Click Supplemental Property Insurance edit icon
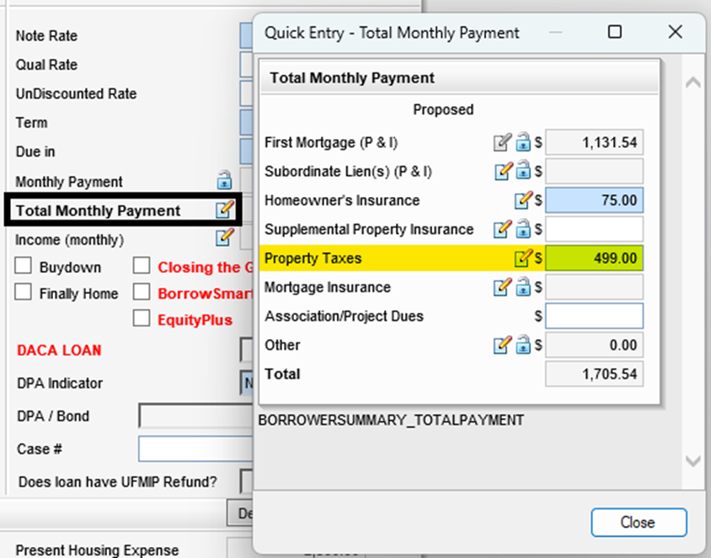 [503, 229]
